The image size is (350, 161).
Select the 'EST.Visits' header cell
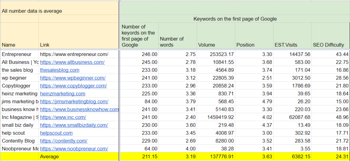tap(292, 35)
